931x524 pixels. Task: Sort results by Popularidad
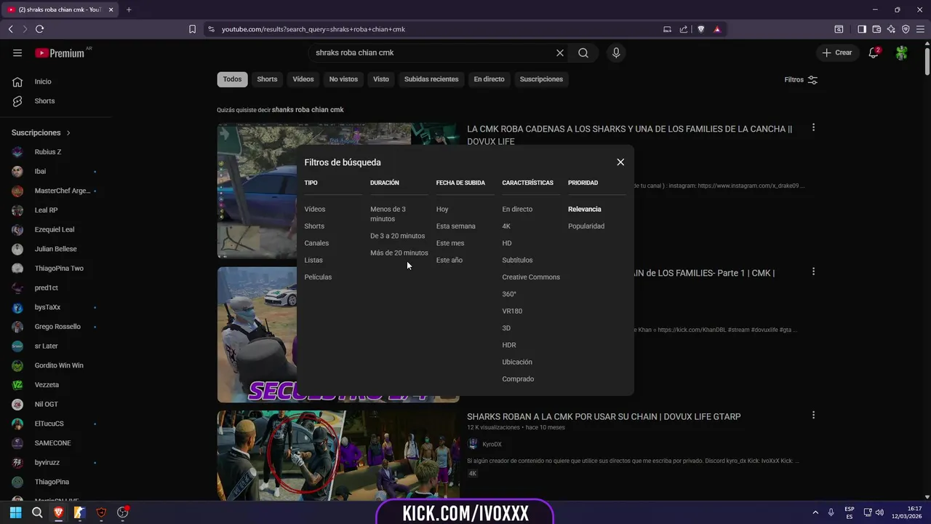pos(586,226)
